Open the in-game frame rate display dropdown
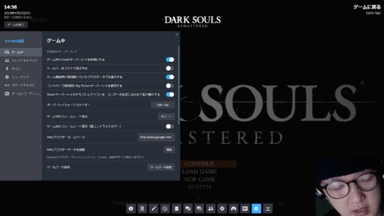This screenshot has height=216, width=384. tap(166, 116)
